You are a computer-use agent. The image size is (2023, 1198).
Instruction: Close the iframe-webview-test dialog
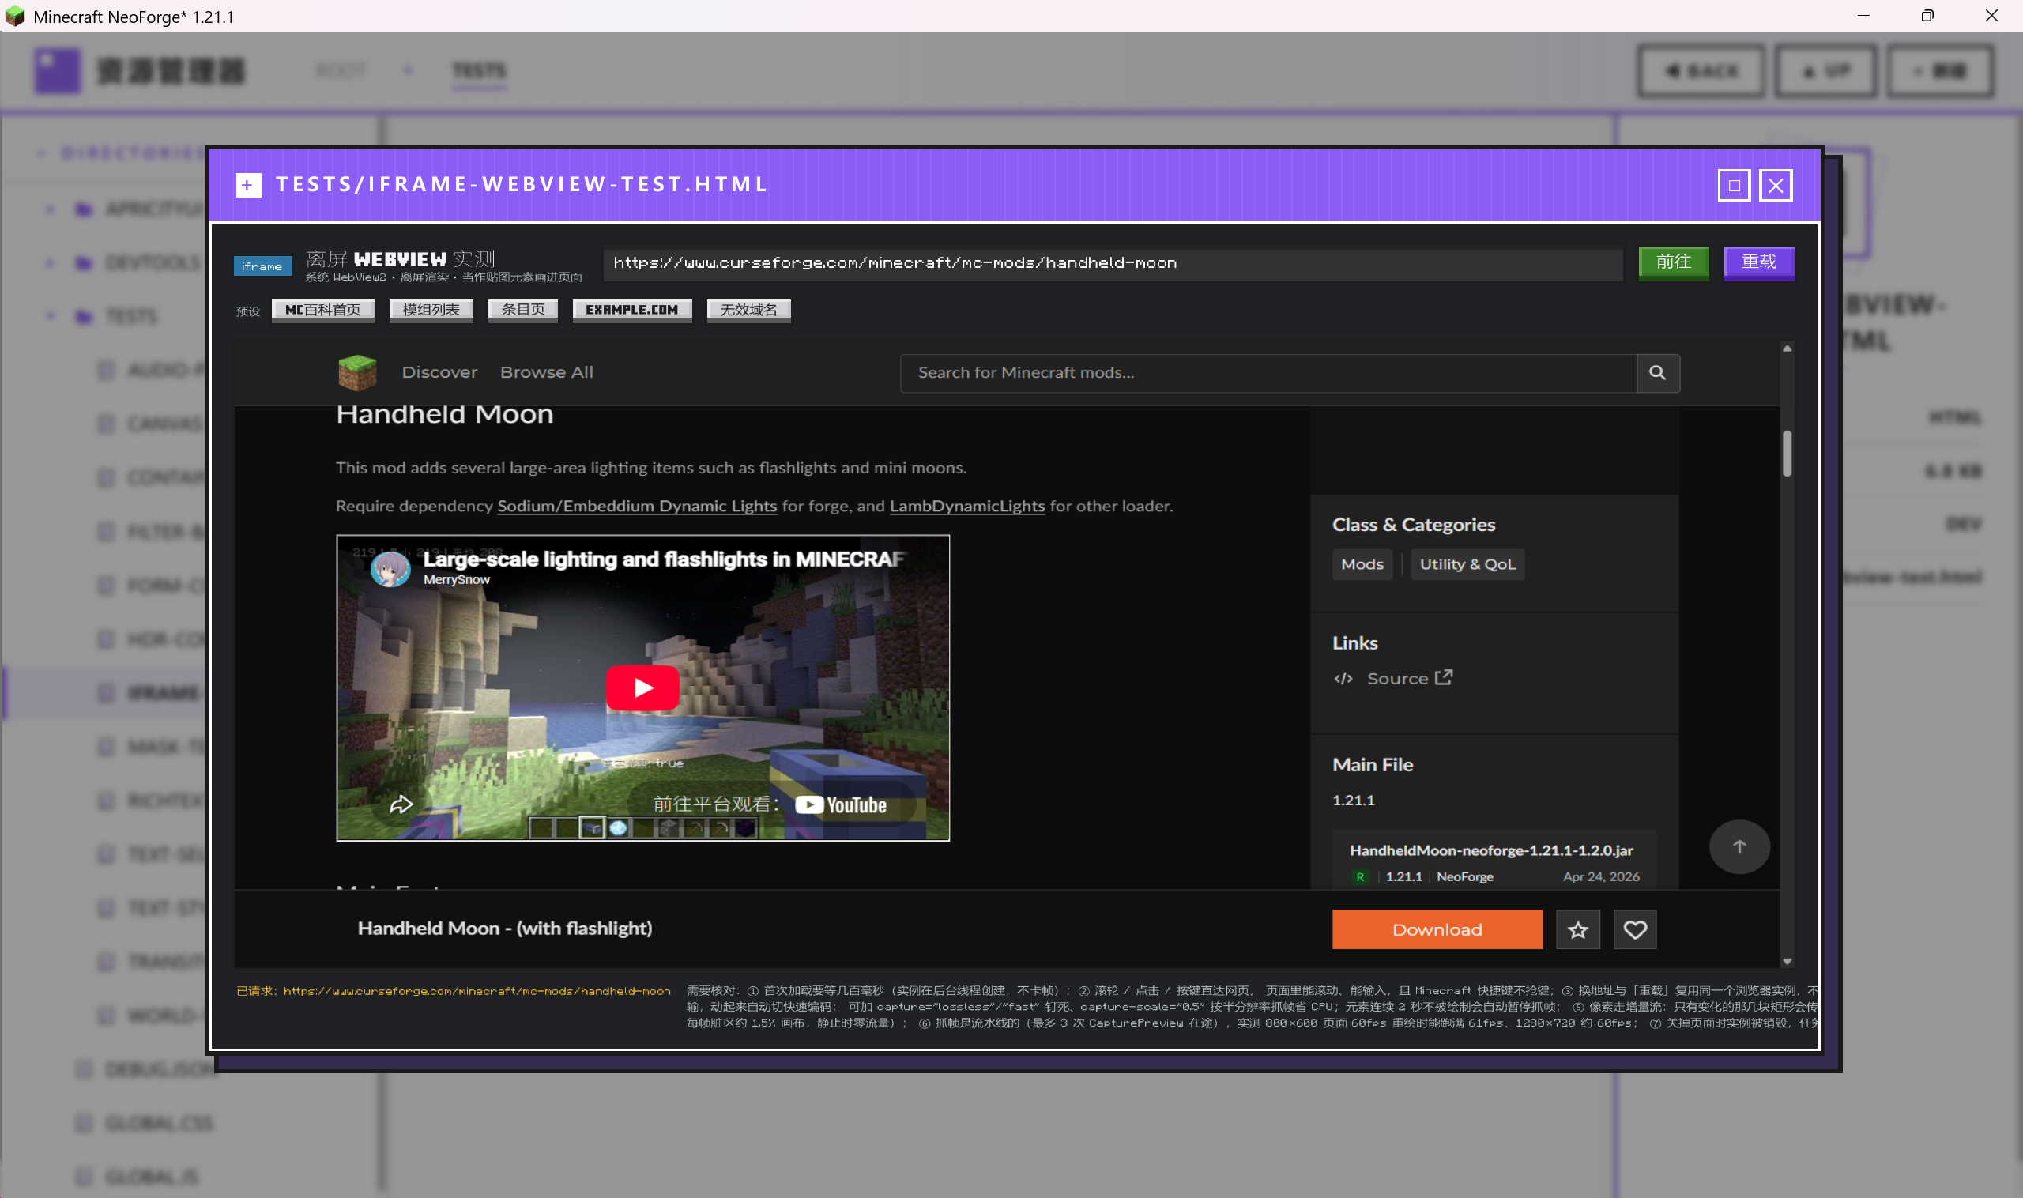pyautogui.click(x=1775, y=185)
